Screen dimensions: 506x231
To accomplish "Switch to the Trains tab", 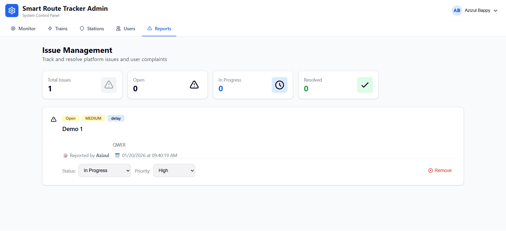I will [x=58, y=29].
